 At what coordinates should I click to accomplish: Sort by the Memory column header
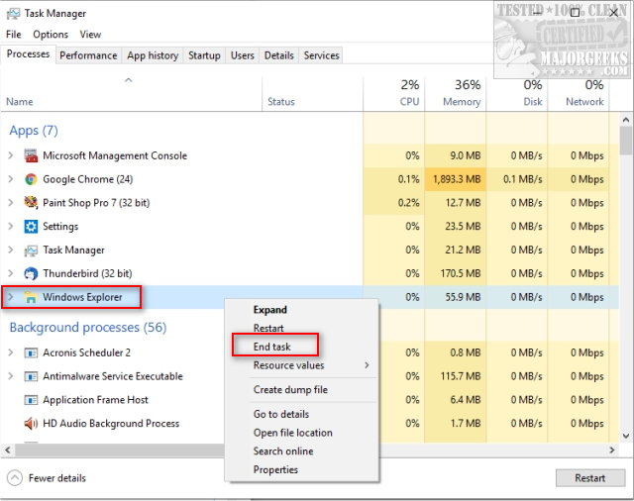[456, 94]
